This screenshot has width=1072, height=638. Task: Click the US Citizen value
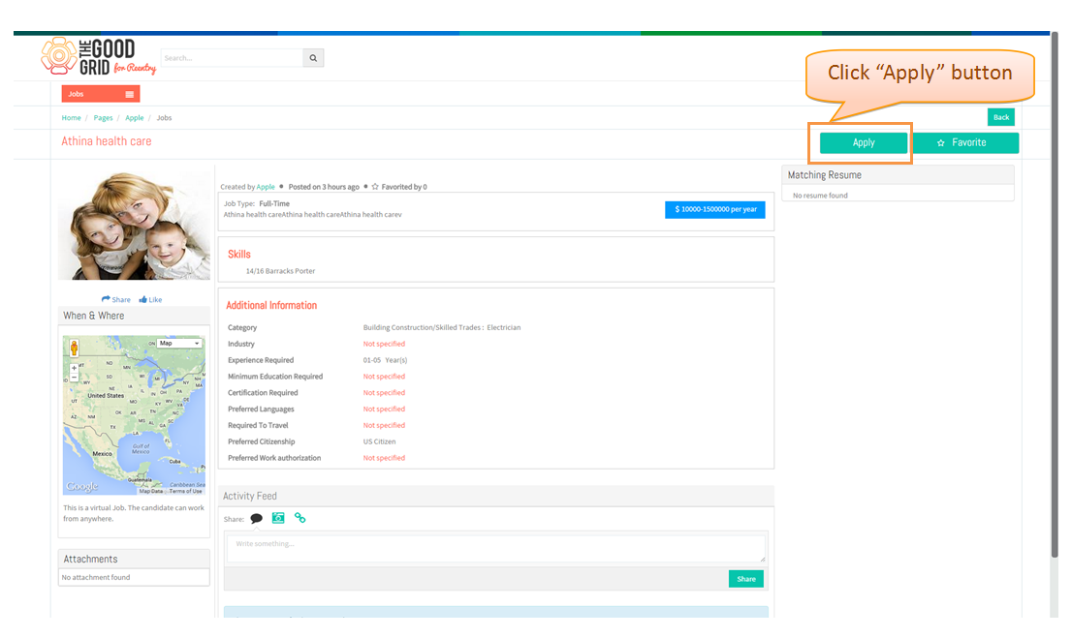tap(379, 442)
